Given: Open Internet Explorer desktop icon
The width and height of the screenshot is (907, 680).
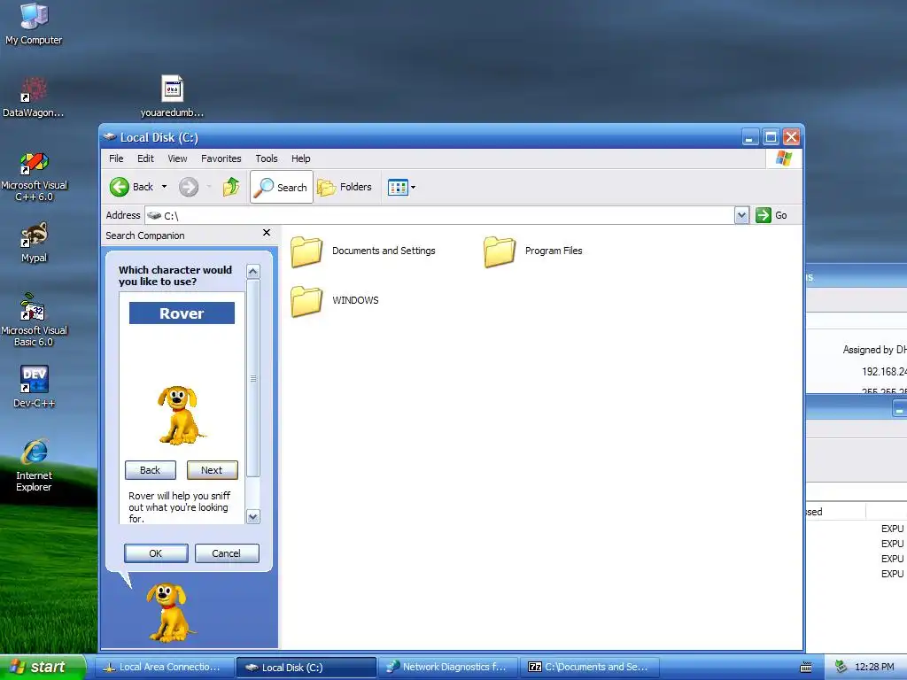Looking at the screenshot, I should pyautogui.click(x=34, y=465).
